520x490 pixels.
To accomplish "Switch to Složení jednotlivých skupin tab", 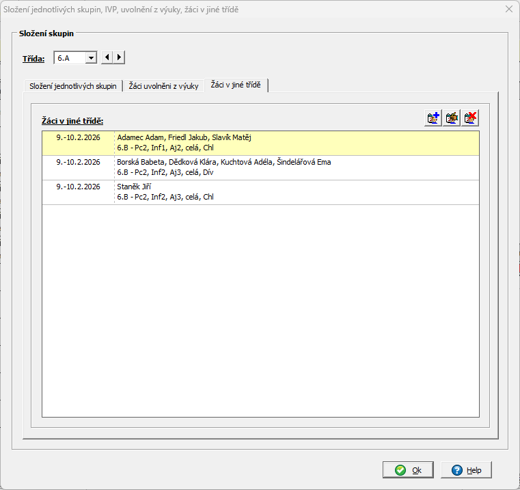I will [74, 86].
